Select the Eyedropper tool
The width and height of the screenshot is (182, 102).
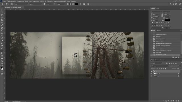tap(2, 25)
